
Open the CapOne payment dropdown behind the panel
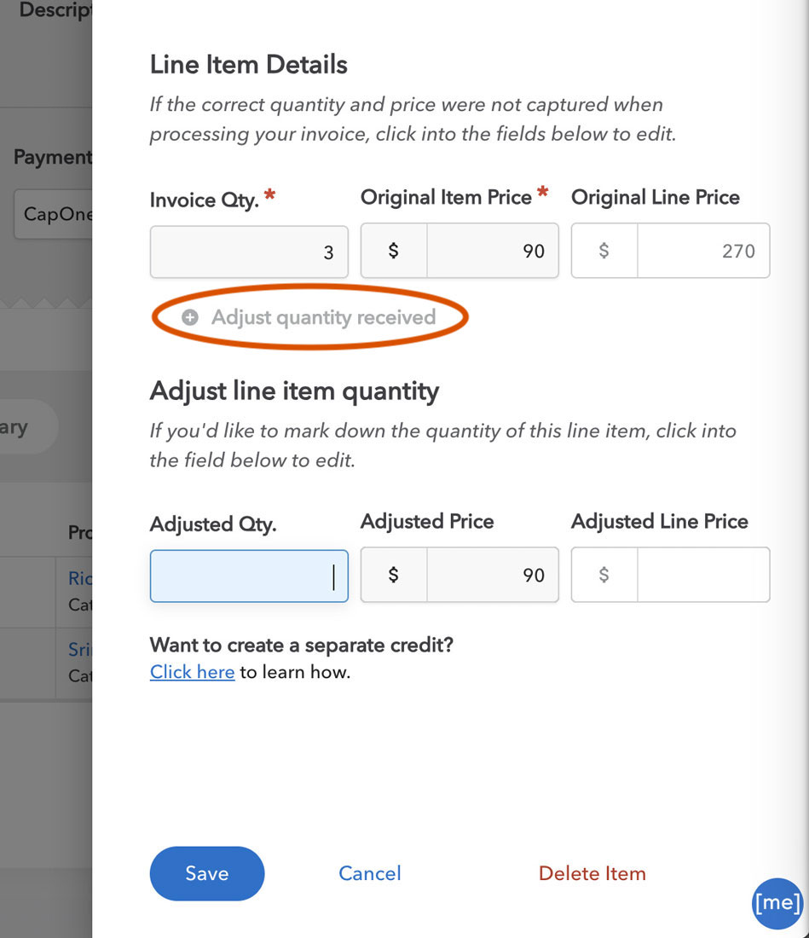(x=53, y=213)
